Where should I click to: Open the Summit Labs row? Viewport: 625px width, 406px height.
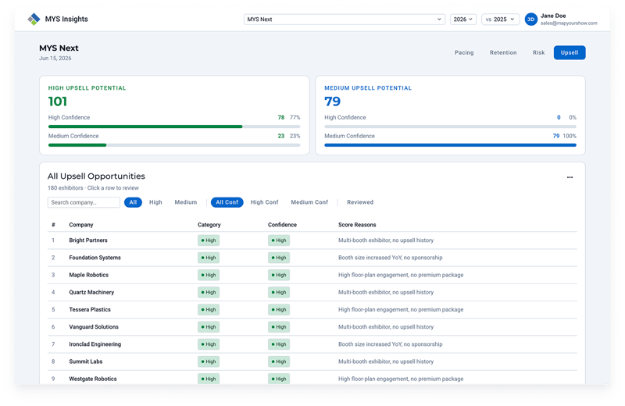[312, 361]
